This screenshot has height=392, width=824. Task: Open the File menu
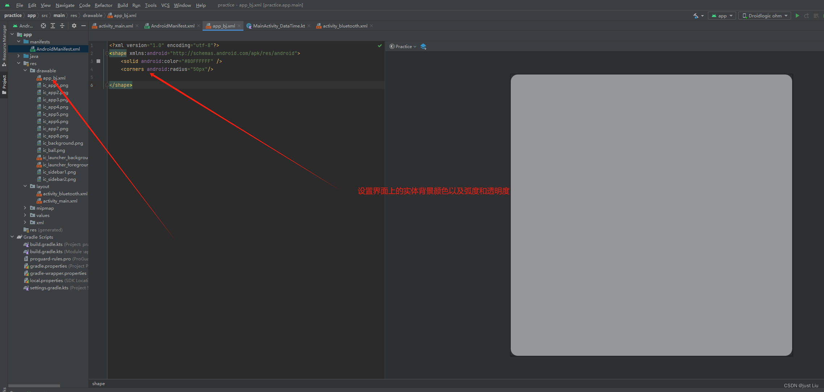click(x=20, y=5)
